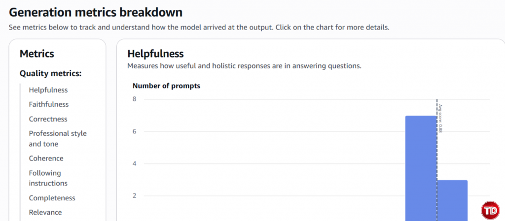Click the Generation metrics breakdown heading
505x221 pixels.
(x=96, y=12)
